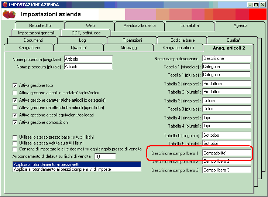
Task: Edit Tabella 1 (singolare) field Categoria
Action: tap(227, 67)
